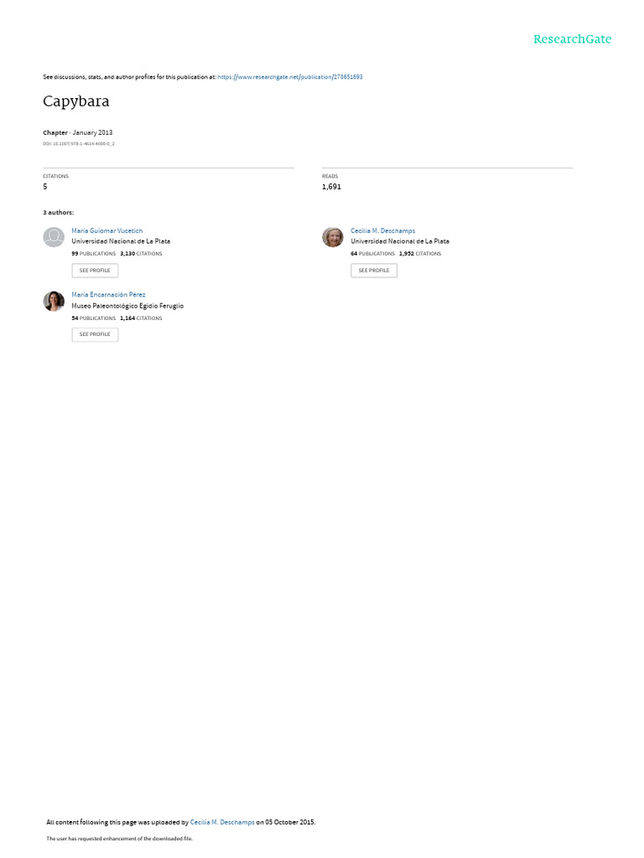Click the ResearchGate logo
Screen dimensions: 644x858
572,39
